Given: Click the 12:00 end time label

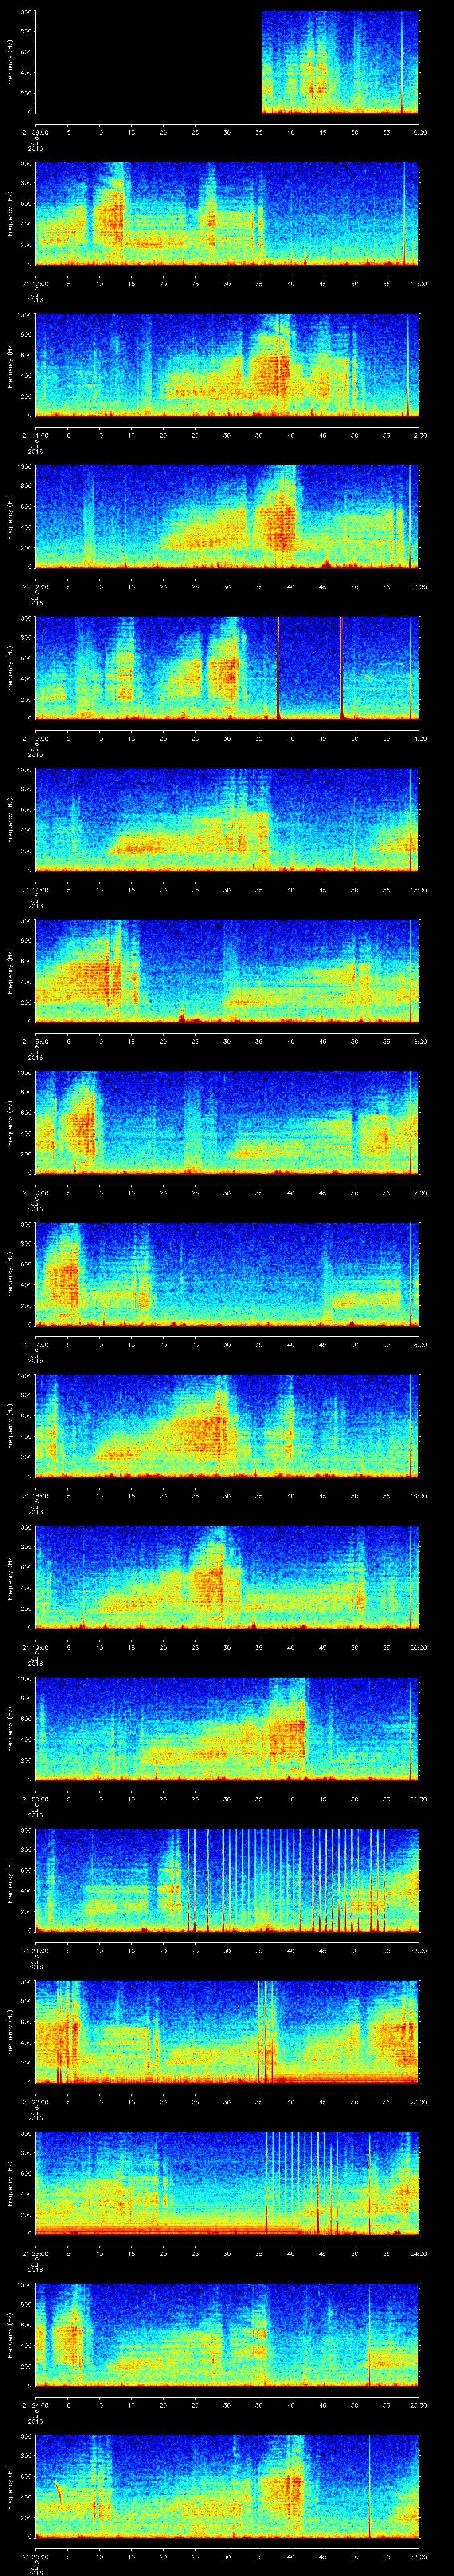Looking at the screenshot, I should pos(418,435).
